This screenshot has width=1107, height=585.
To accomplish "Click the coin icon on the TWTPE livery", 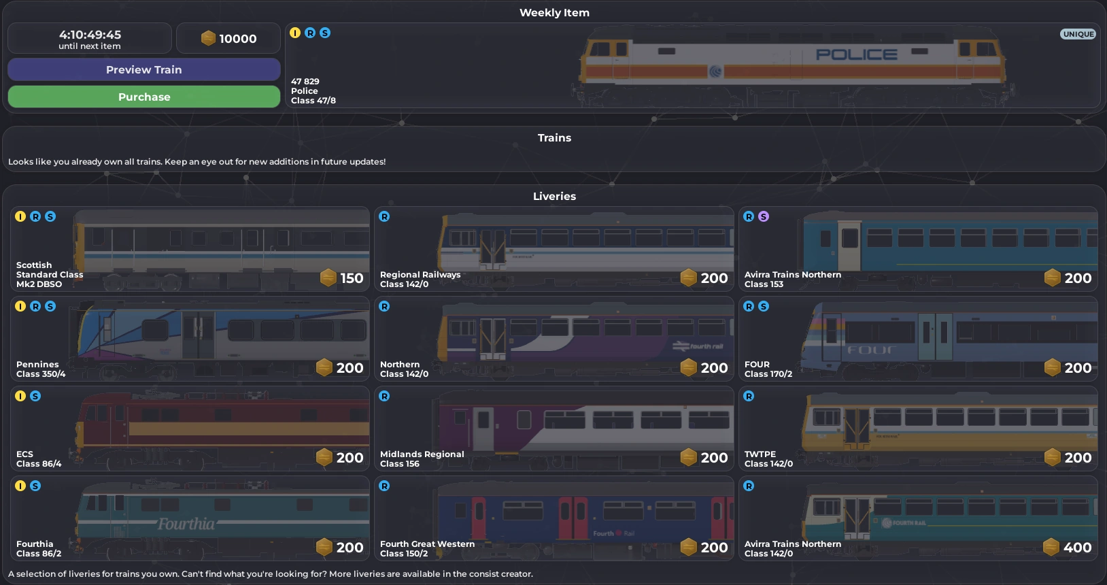I will (x=1053, y=457).
